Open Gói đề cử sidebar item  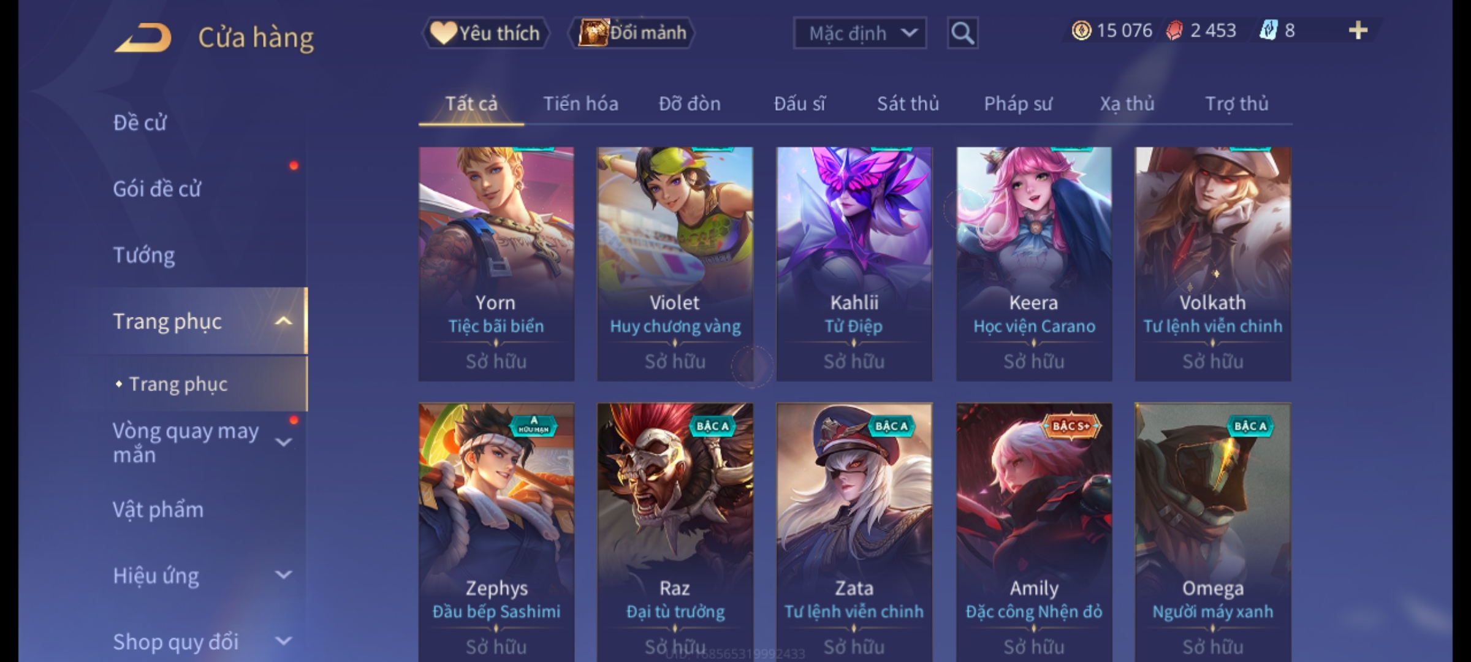pyautogui.click(x=156, y=189)
